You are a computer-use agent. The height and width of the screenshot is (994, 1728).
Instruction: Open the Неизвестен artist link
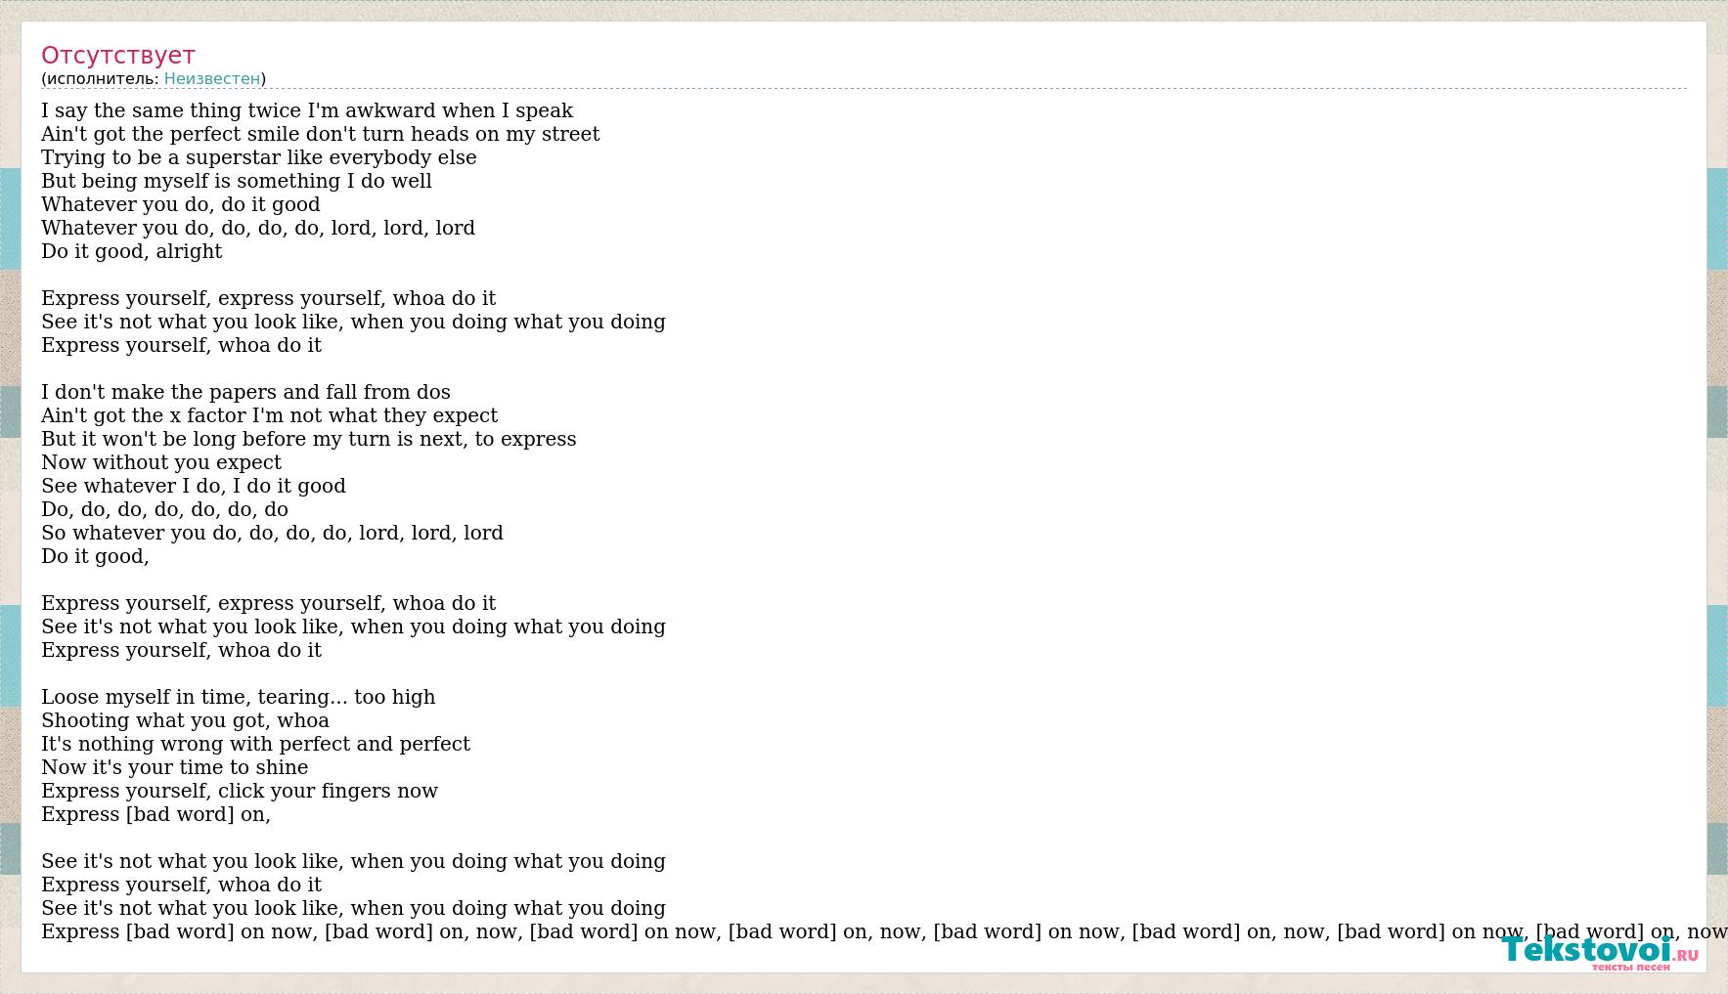(x=212, y=78)
